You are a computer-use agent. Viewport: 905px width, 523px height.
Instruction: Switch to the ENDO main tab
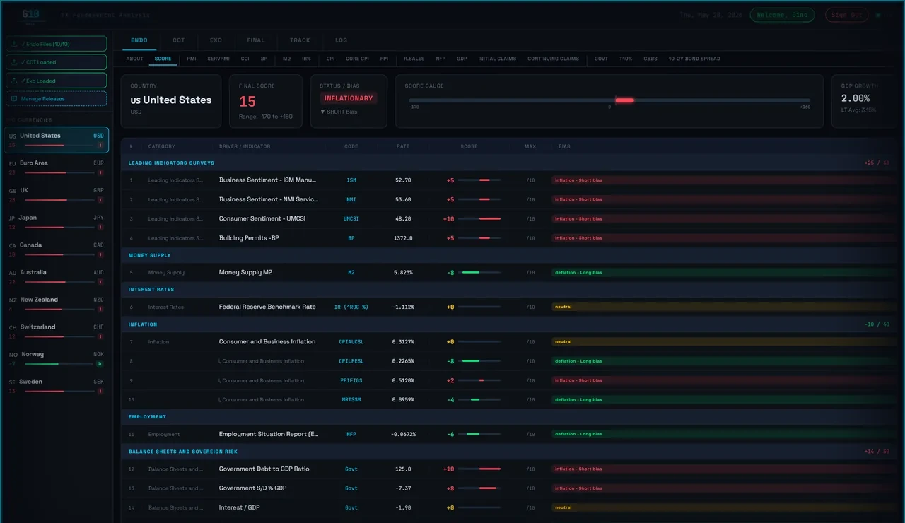pyautogui.click(x=139, y=40)
